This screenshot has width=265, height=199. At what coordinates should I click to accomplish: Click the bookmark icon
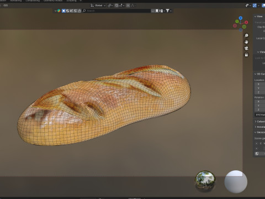point(157,11)
